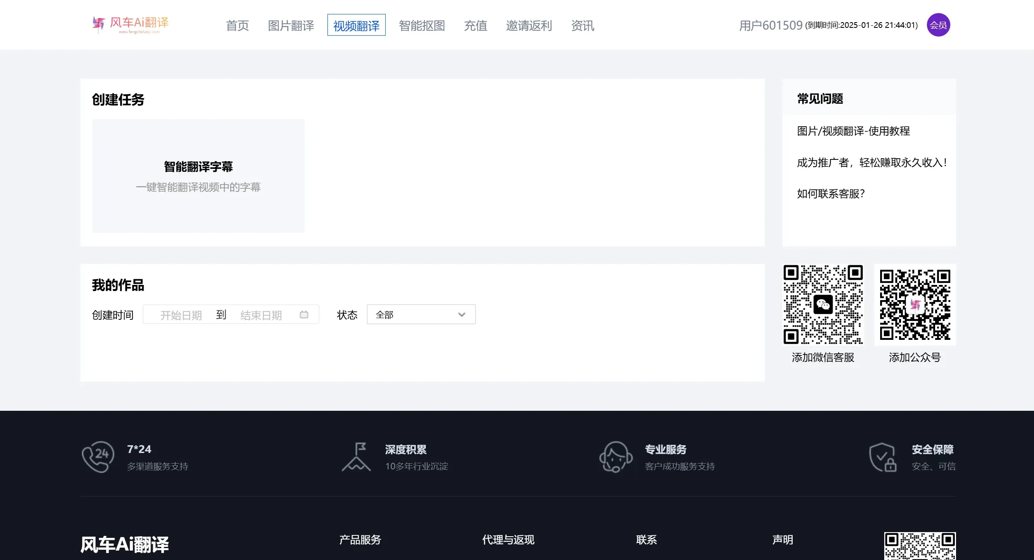Switch to 图片翻译
1034x560 pixels.
291,25
